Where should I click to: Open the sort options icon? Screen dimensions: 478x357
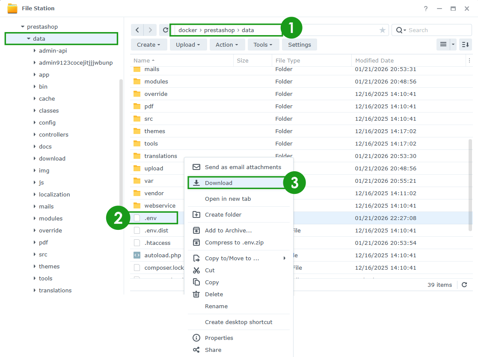[465, 45]
